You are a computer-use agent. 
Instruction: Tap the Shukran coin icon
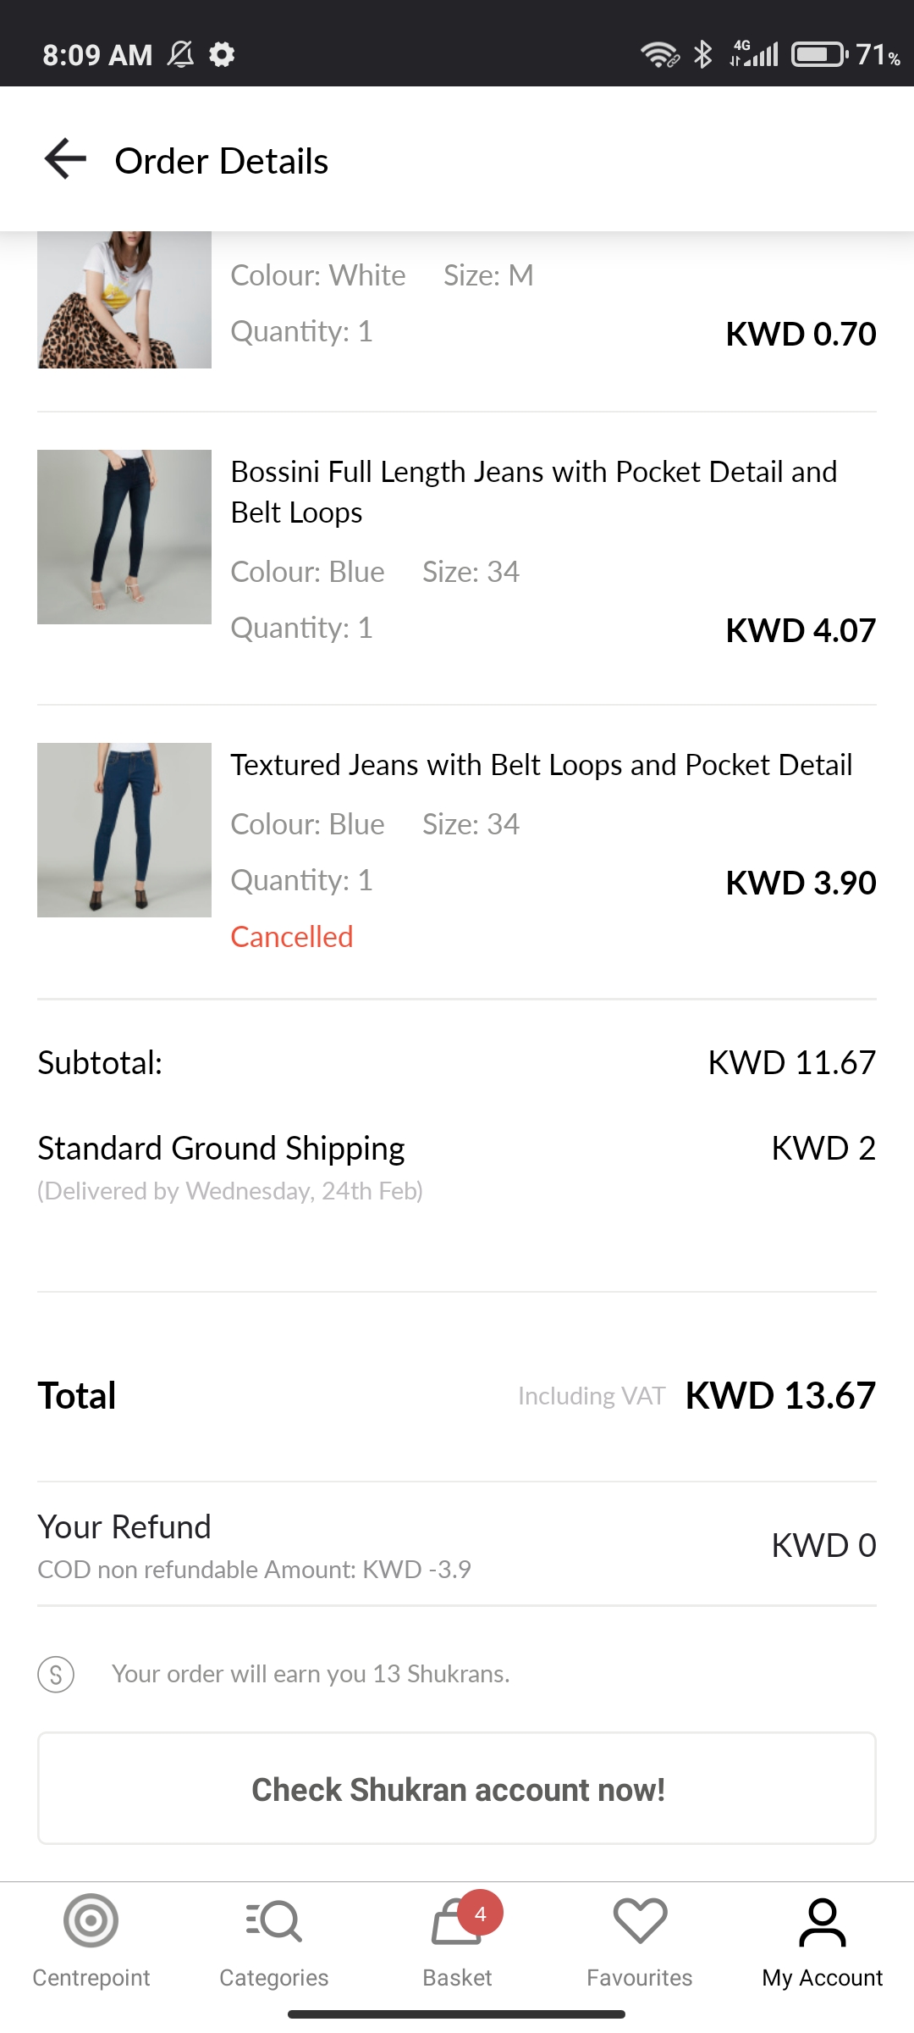(56, 1674)
